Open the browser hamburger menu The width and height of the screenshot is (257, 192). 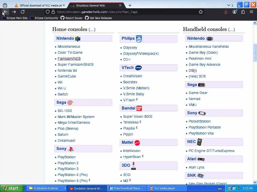[x=251, y=12]
